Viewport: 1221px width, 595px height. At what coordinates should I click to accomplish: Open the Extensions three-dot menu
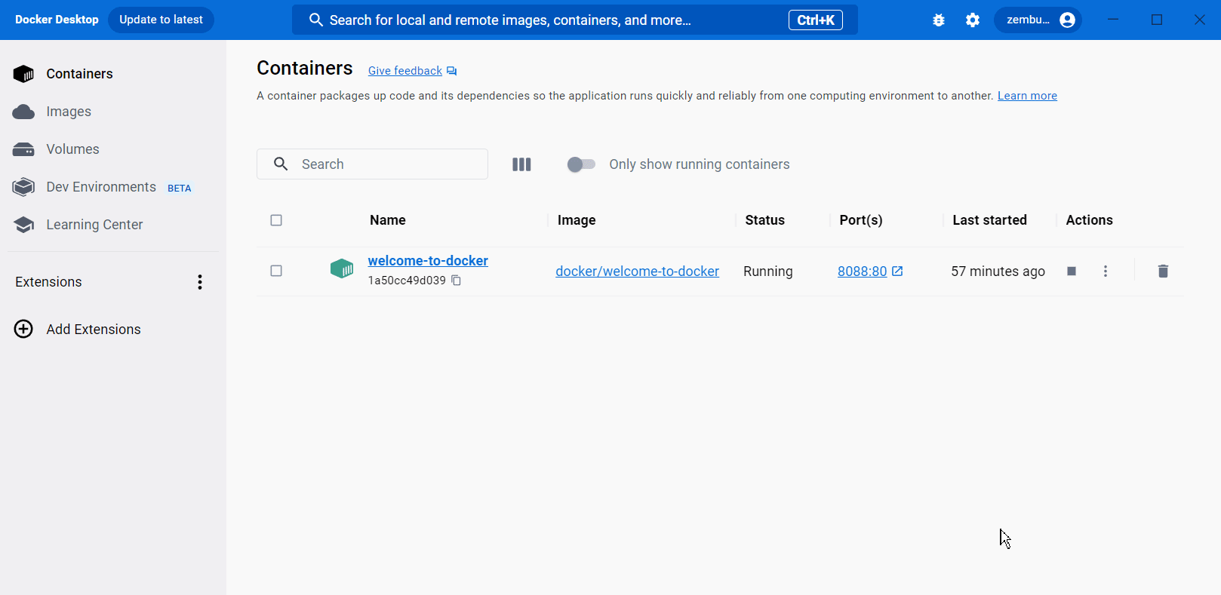click(x=200, y=282)
